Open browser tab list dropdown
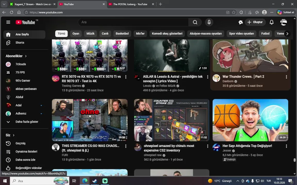The width and height of the screenshot is (297, 185). [4, 4]
